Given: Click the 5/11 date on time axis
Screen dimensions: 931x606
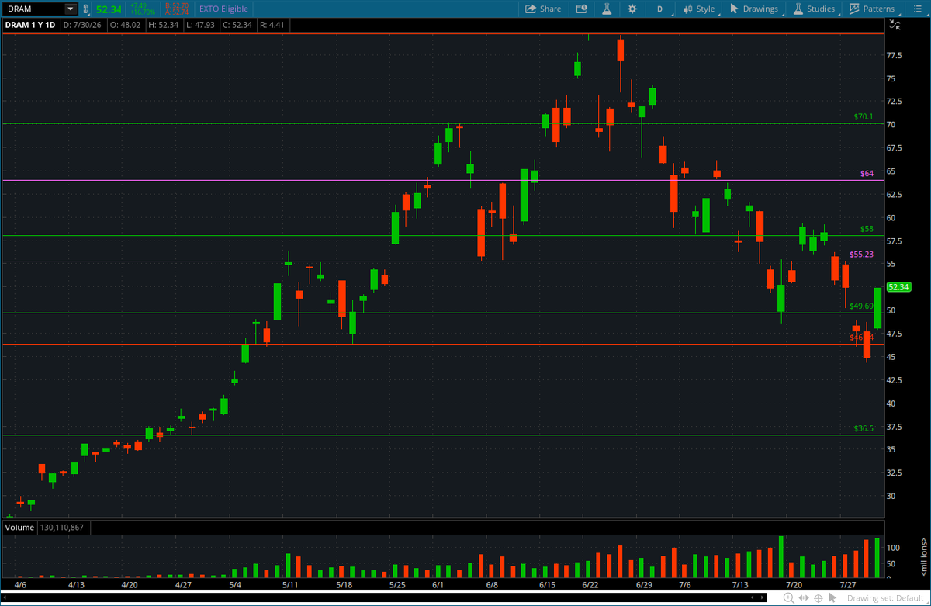Looking at the screenshot, I should (x=290, y=584).
